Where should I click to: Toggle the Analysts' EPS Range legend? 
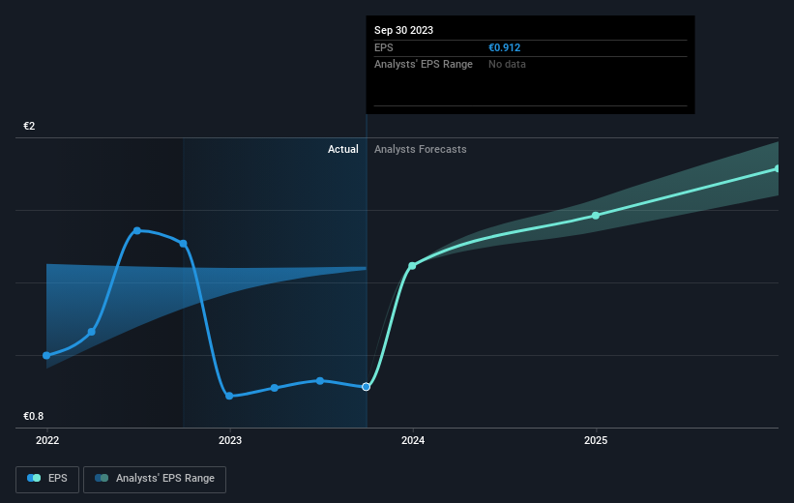click(155, 479)
